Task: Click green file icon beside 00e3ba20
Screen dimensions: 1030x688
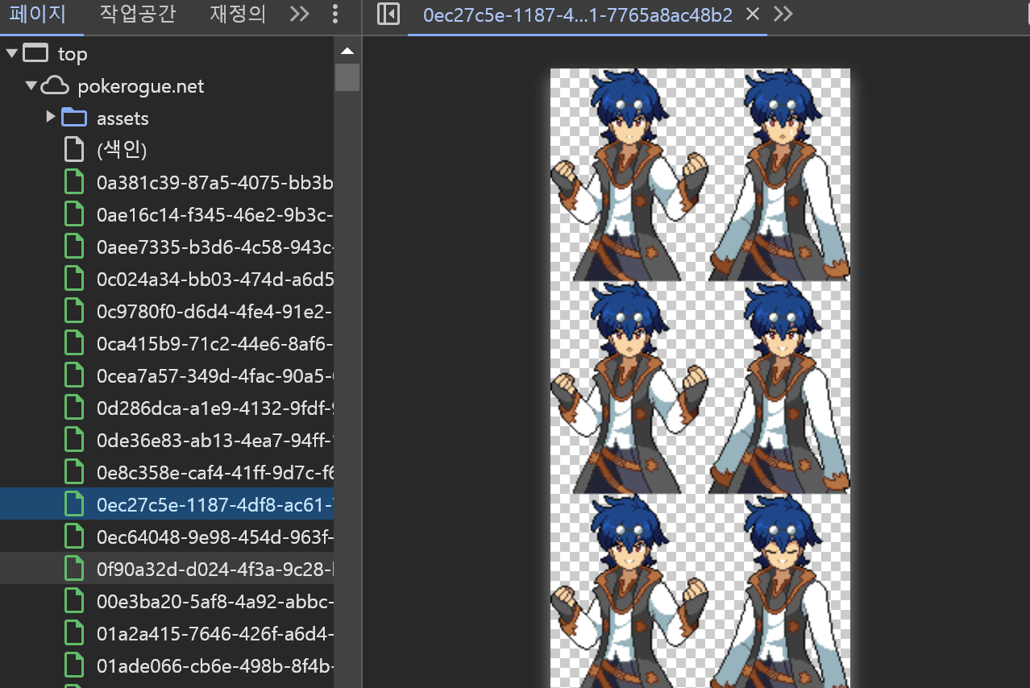Action: (x=74, y=601)
